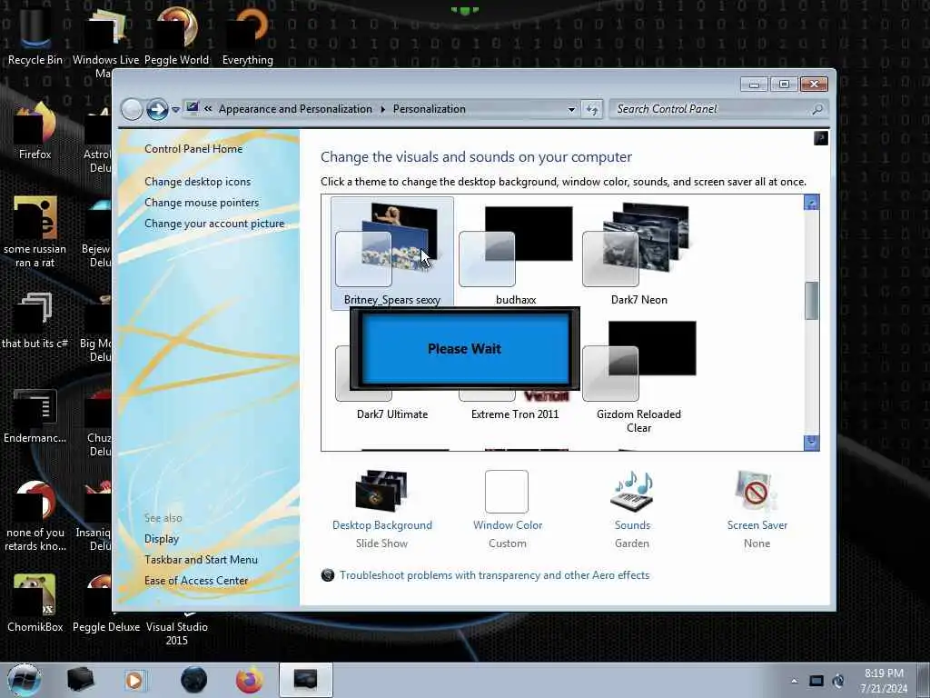Select the budhaxx theme
930x698 pixels.
pyautogui.click(x=516, y=255)
